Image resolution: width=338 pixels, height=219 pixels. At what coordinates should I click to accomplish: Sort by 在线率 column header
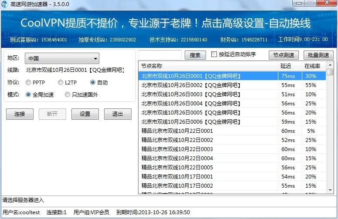314,66
